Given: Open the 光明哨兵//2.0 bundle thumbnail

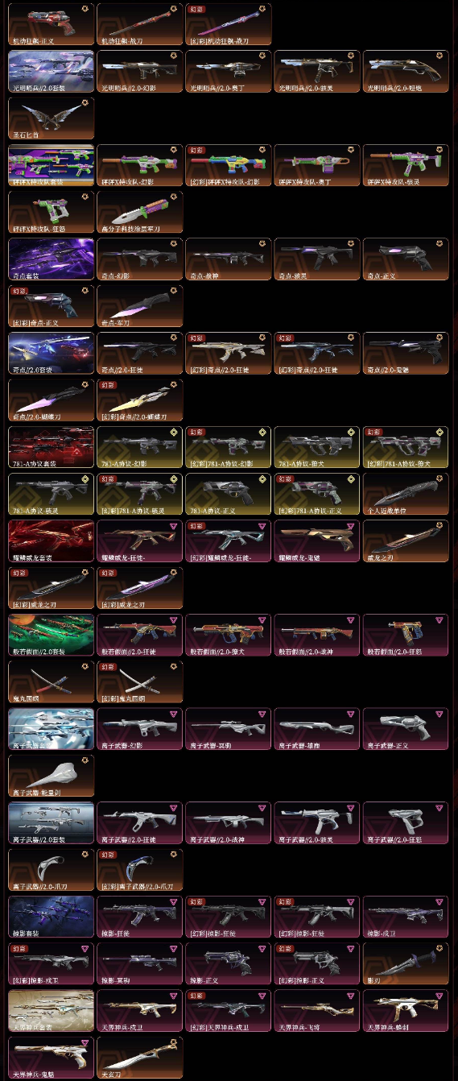Looking at the screenshot, I should click(51, 72).
